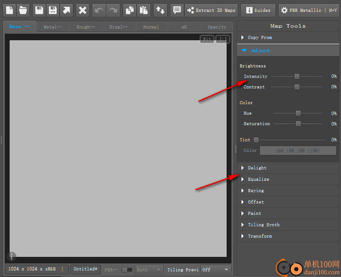341x277 pixels.
Task: Click the Untitled* document name button
Action: [x=85, y=269]
